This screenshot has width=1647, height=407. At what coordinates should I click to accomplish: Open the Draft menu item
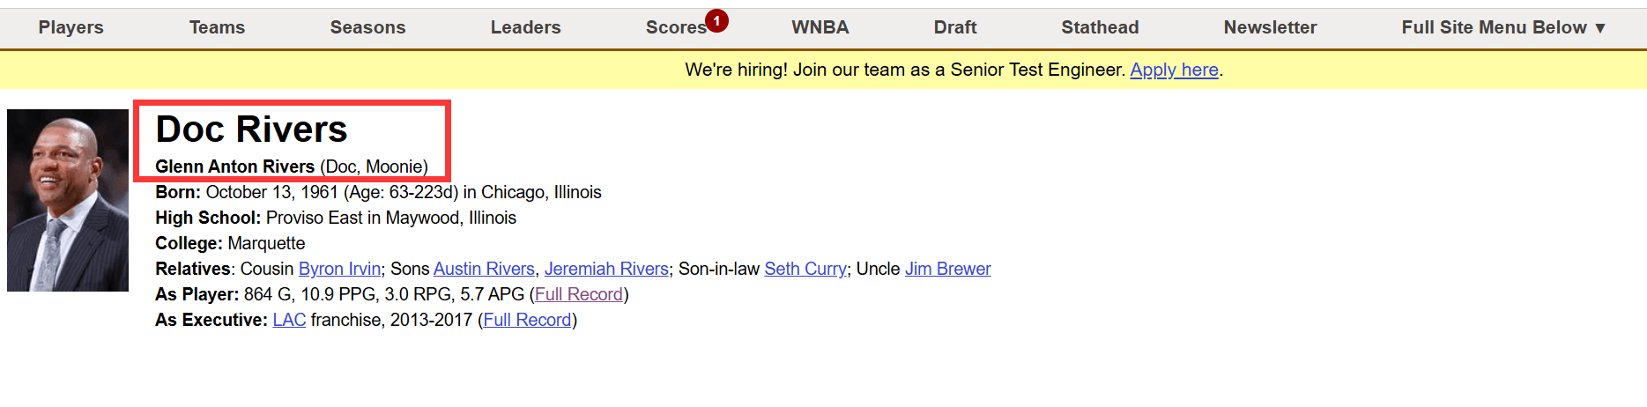click(x=955, y=27)
